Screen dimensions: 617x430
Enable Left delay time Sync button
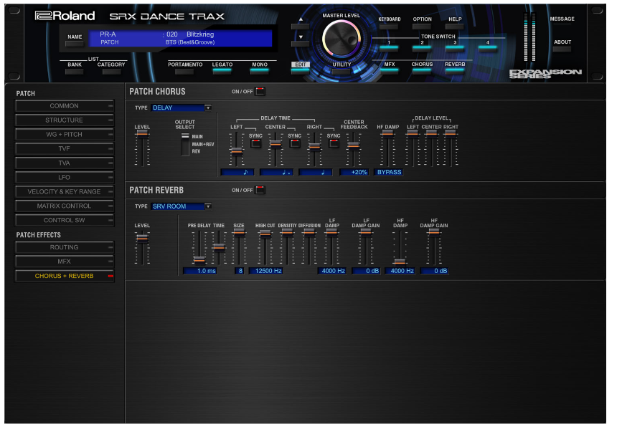click(x=256, y=143)
